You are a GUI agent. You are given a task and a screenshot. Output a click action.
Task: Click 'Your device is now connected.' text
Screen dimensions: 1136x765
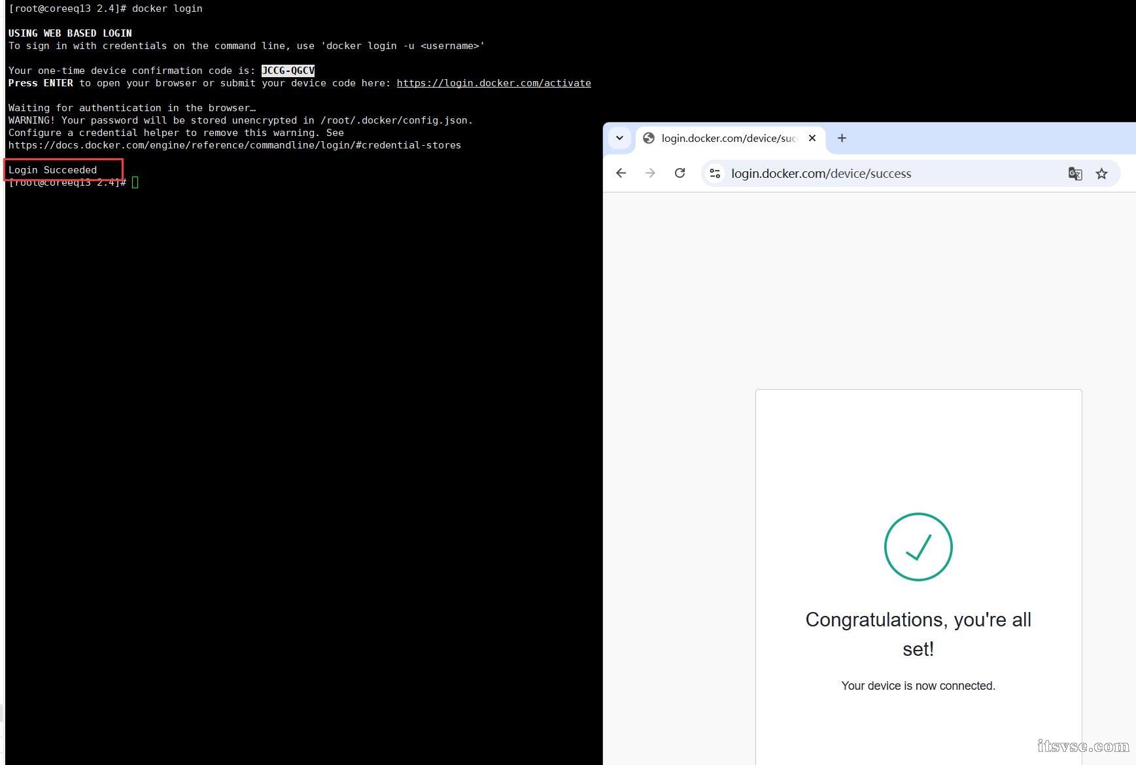(x=918, y=686)
